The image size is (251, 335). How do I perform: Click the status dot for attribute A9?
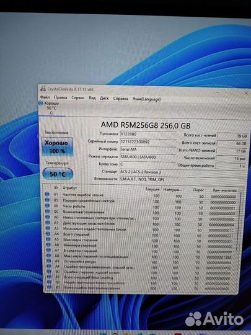[x=49, y=261]
